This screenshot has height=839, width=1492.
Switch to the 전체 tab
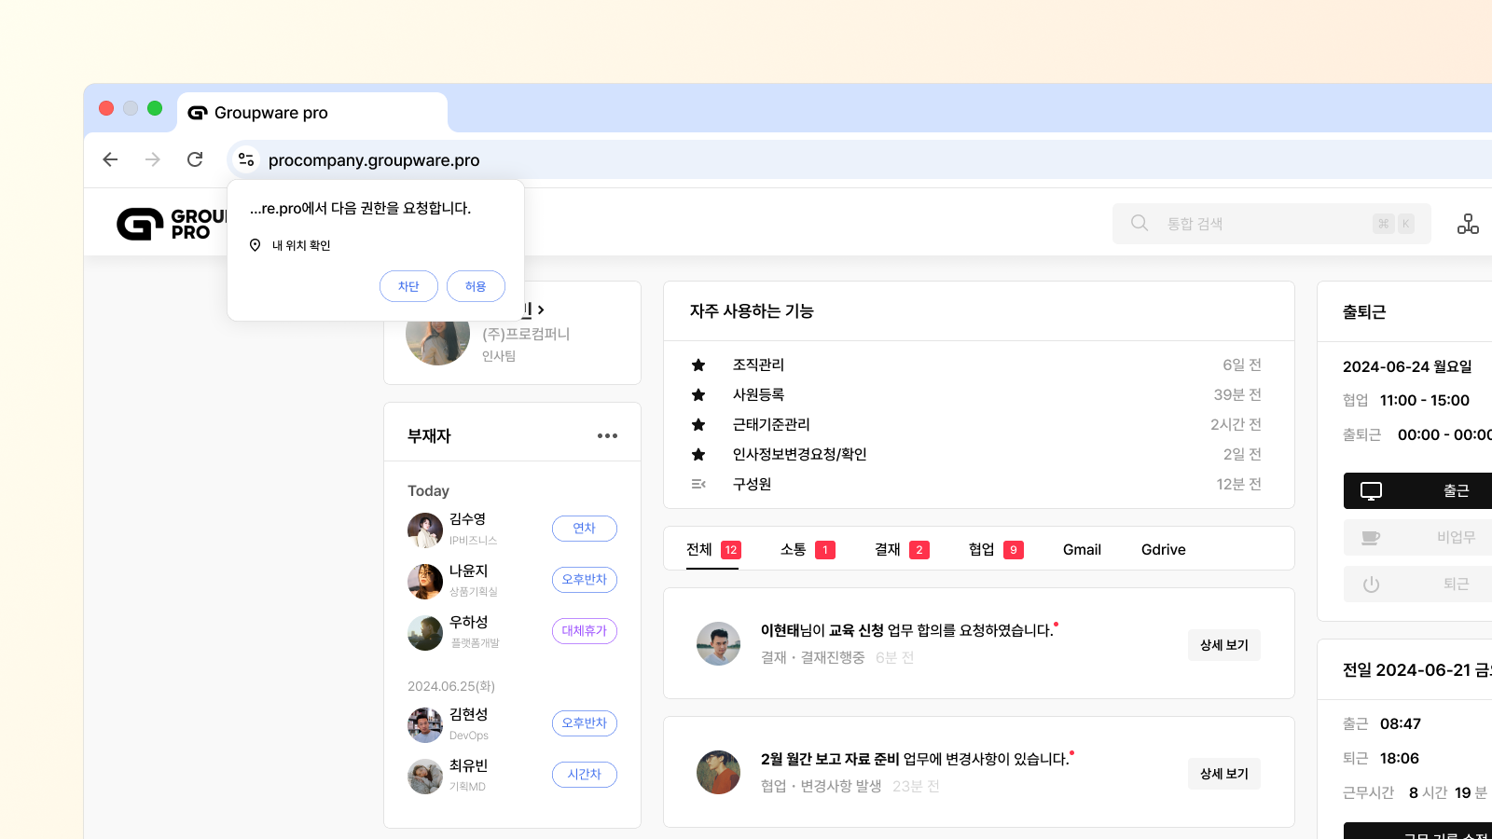713,549
